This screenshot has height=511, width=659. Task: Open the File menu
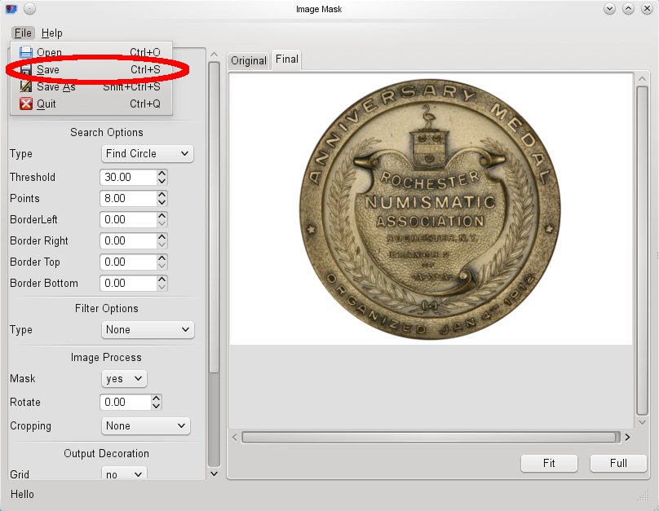click(23, 33)
